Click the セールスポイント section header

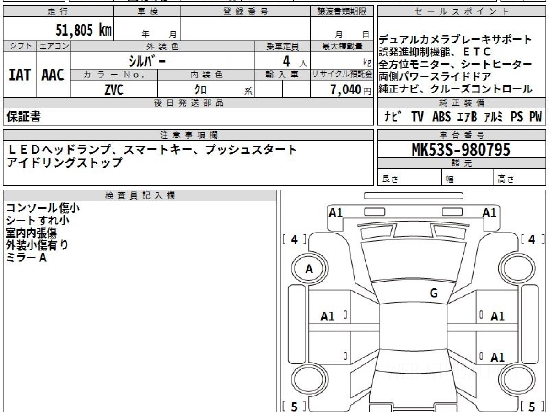[462, 12]
